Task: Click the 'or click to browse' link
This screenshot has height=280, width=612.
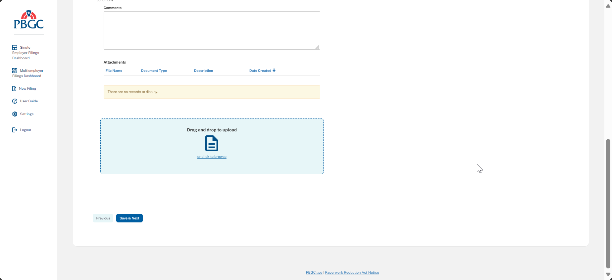Action: pos(212,157)
